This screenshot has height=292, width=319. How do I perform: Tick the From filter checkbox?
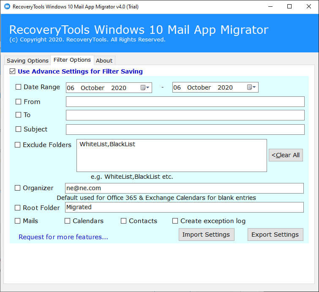(18, 101)
